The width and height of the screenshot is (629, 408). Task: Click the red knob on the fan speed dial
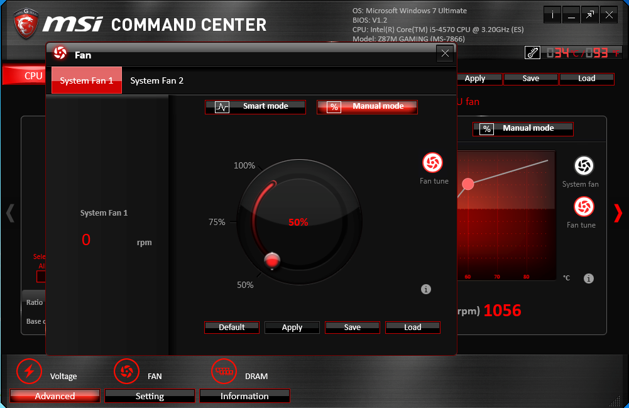(x=272, y=260)
